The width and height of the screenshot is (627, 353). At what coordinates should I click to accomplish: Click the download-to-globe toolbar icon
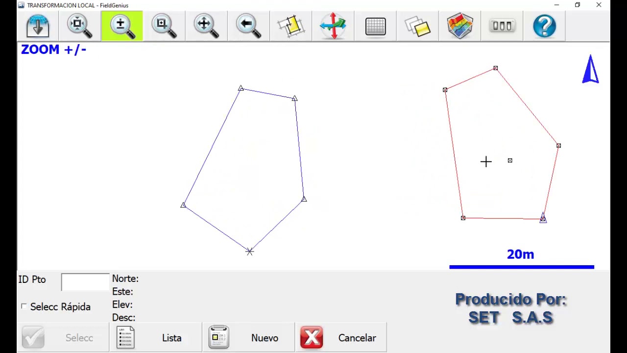pyautogui.click(x=38, y=25)
